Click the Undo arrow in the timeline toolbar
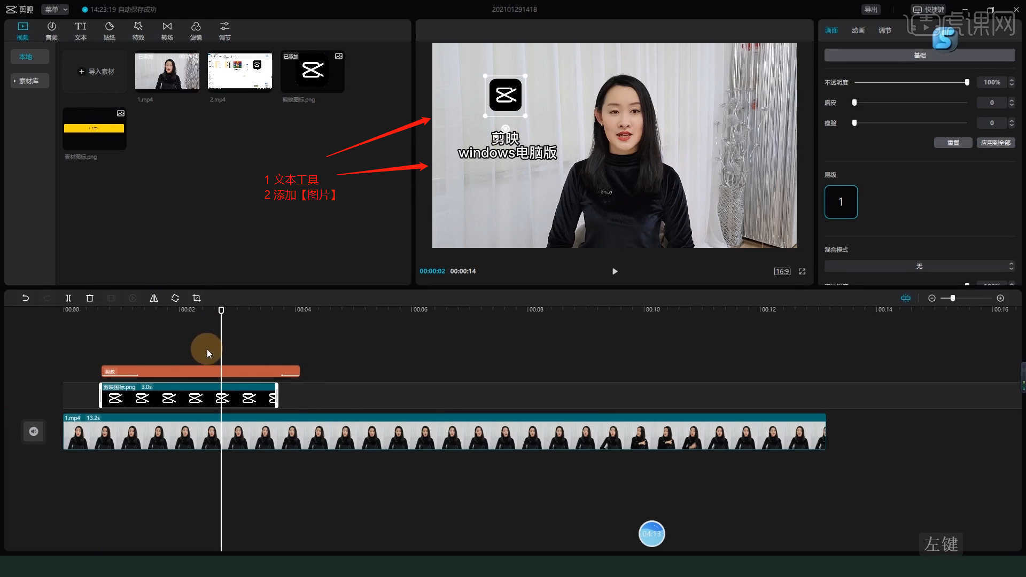Screen dimensions: 1026x577 point(25,298)
